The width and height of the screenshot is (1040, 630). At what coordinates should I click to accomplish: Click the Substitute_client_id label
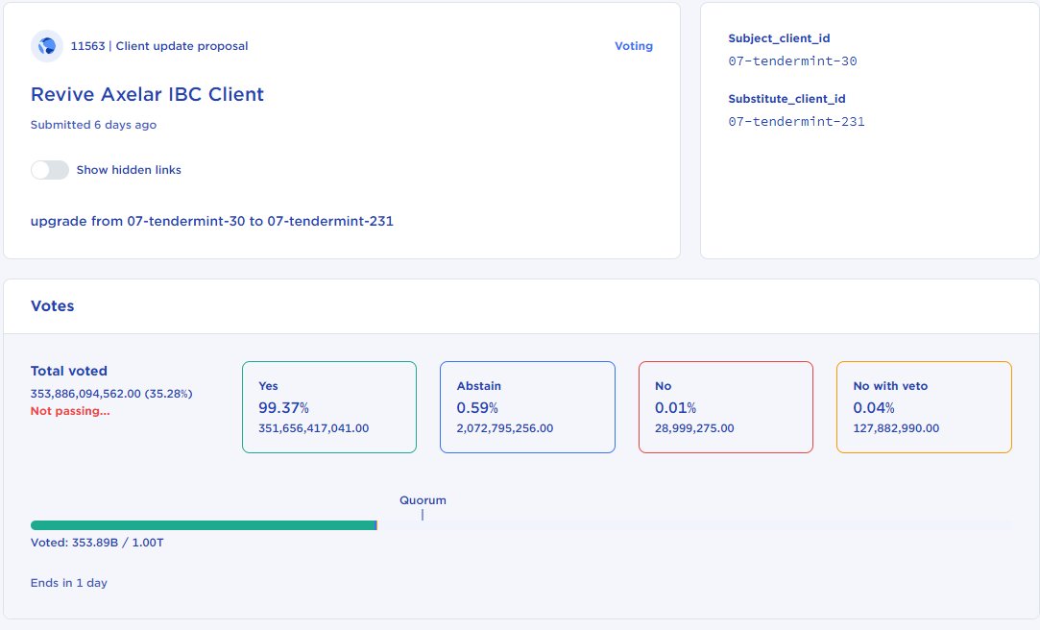[x=786, y=99]
